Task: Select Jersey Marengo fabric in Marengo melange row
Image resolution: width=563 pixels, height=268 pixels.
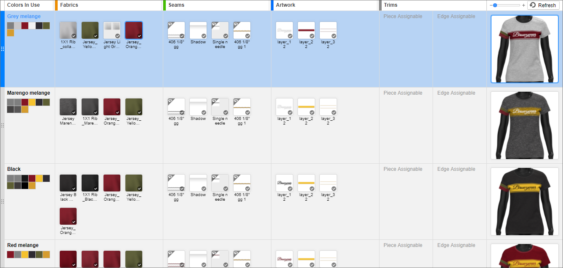Action: pyautogui.click(x=68, y=107)
